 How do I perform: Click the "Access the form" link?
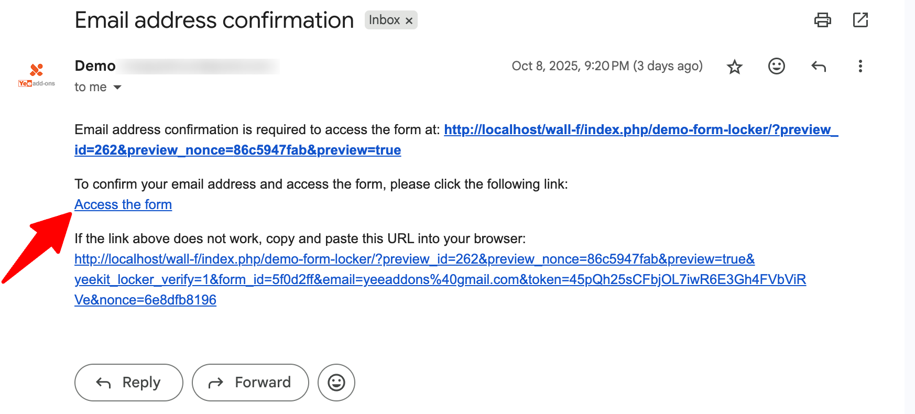click(x=123, y=204)
